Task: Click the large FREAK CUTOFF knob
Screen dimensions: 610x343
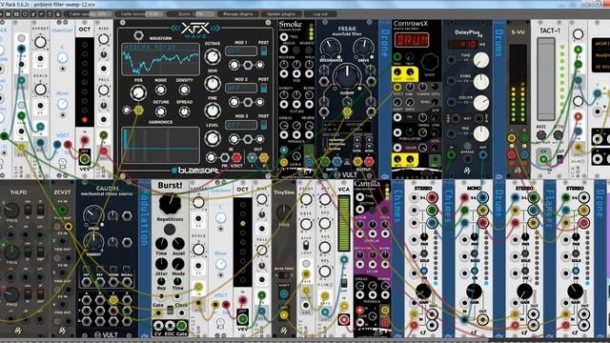Action: [347, 75]
